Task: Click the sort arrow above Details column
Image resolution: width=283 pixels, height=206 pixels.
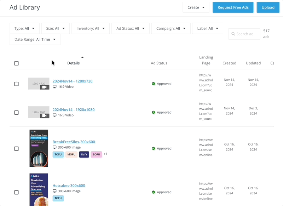Action: coord(82,57)
